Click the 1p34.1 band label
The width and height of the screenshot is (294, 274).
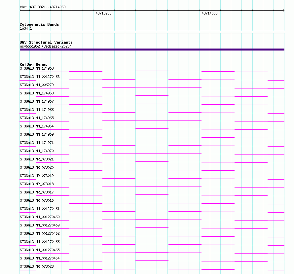(26, 28)
